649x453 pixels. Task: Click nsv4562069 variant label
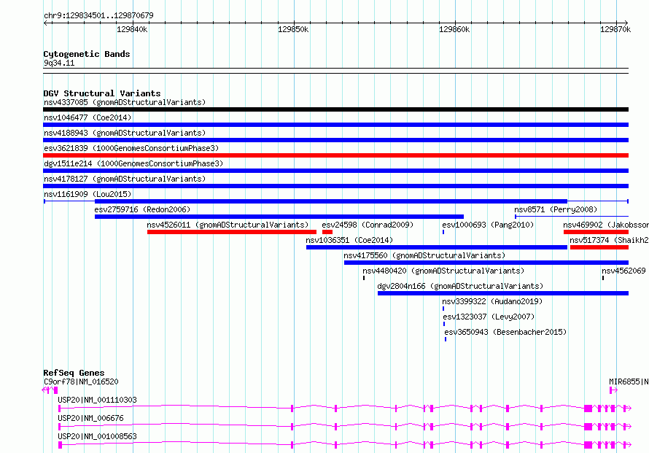point(623,271)
